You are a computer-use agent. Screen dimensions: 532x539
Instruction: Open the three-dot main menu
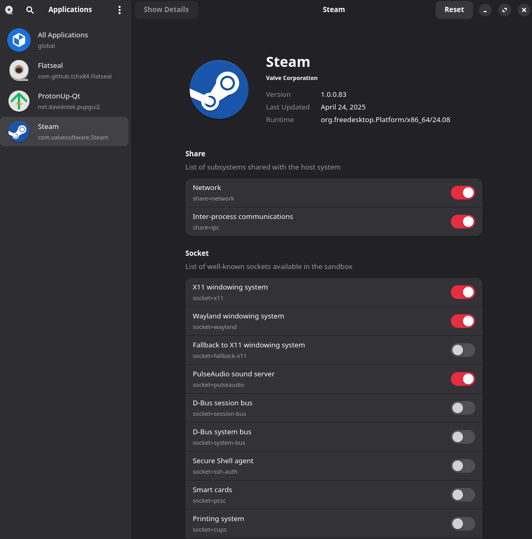click(x=120, y=9)
